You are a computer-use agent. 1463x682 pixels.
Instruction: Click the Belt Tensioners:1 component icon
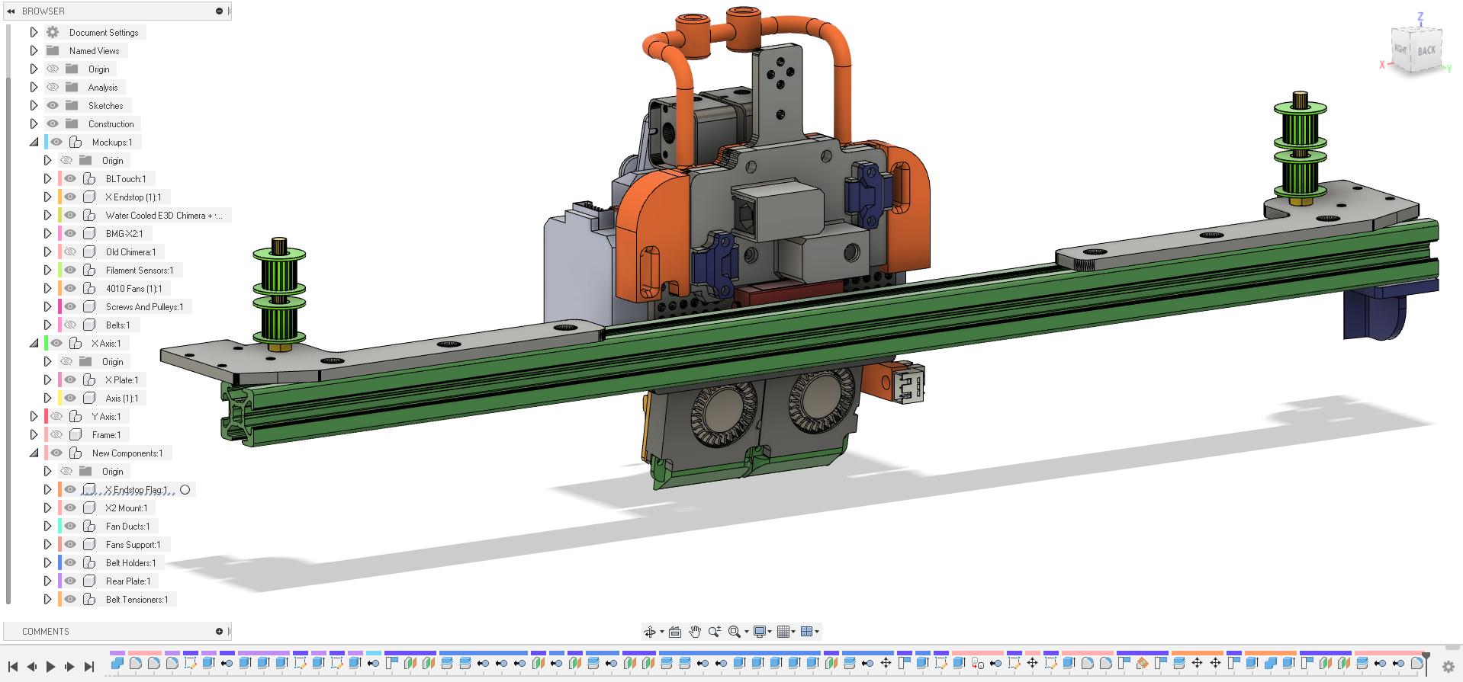[x=89, y=599]
